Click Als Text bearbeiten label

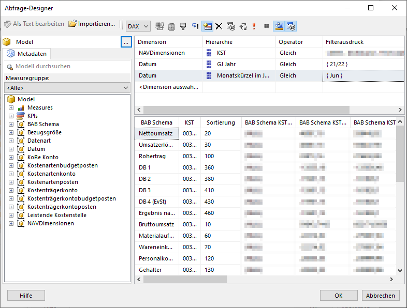click(x=38, y=24)
